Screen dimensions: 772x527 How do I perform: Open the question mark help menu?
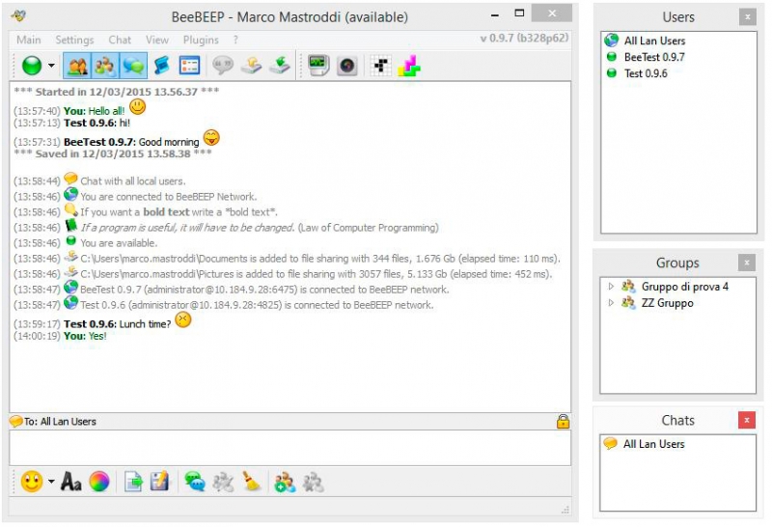(235, 40)
